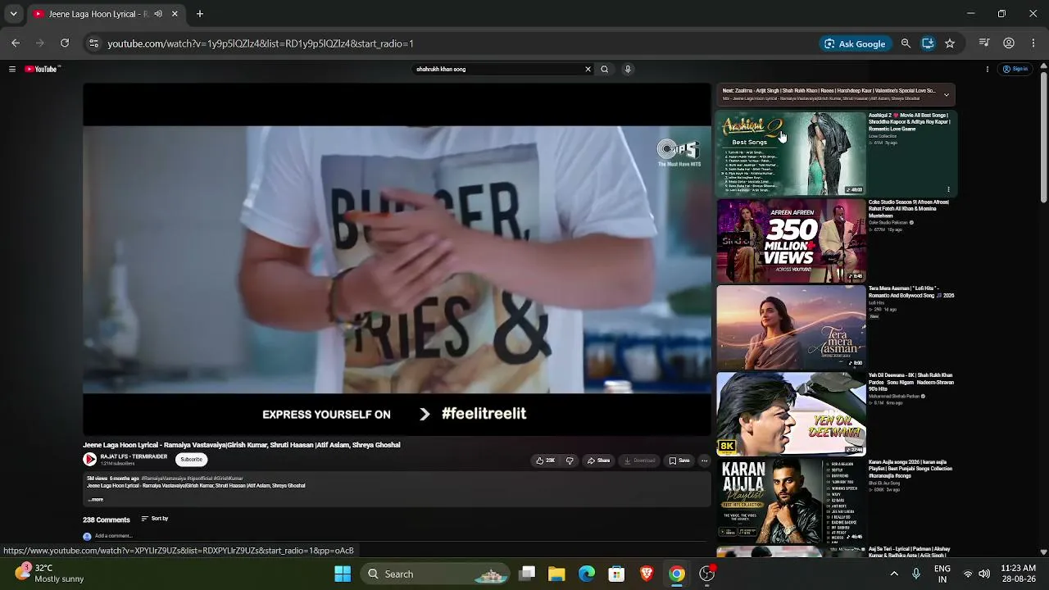Open more actions menu beside Save
Image resolution: width=1049 pixels, height=590 pixels.
coord(704,461)
